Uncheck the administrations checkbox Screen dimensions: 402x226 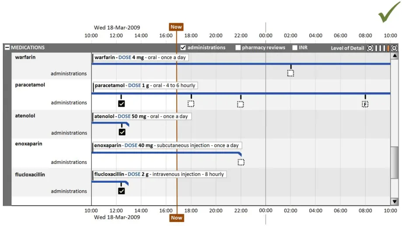point(183,48)
